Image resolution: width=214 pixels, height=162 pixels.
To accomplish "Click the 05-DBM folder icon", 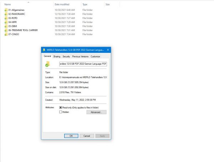I will click(6, 26).
